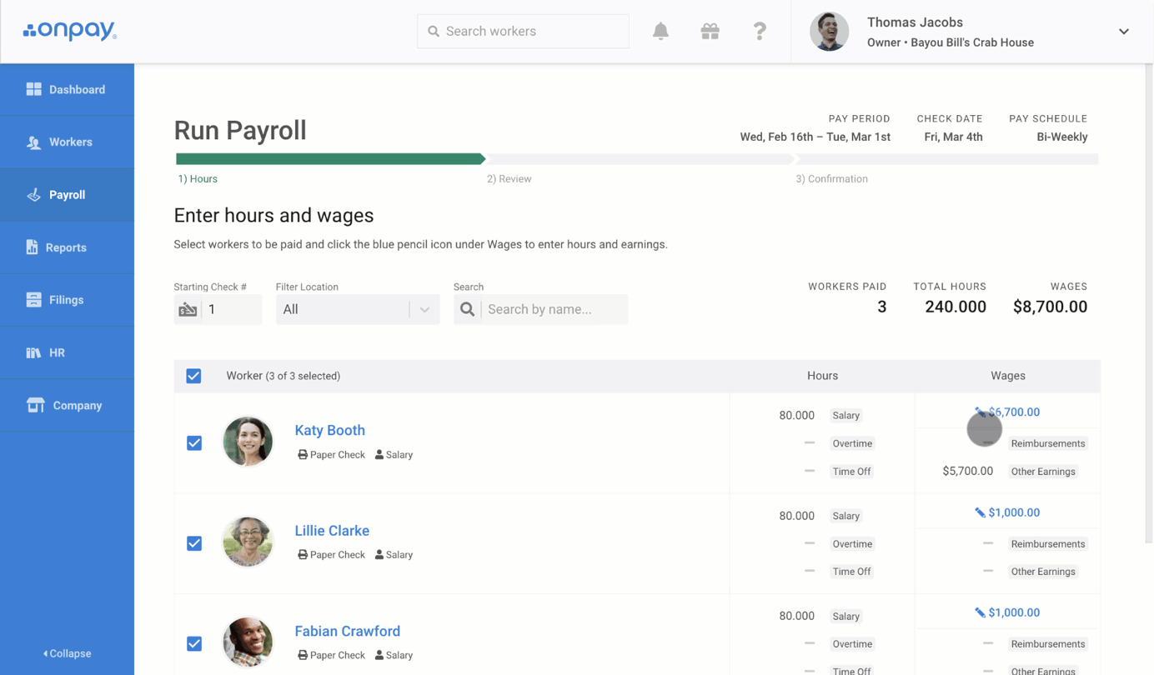Collapse the left sidebar

[x=67, y=653]
